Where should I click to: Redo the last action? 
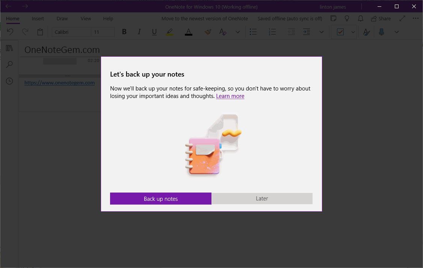pos(25,32)
